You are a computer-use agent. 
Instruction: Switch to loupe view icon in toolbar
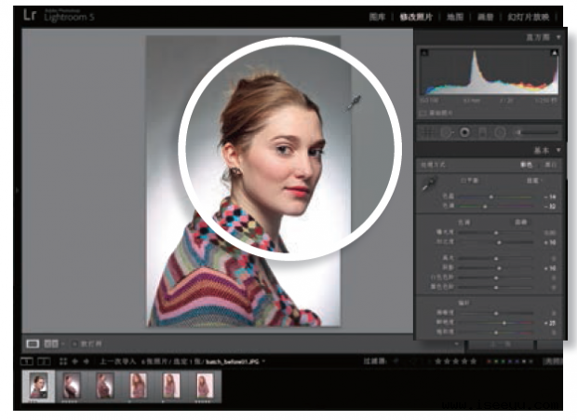pos(33,344)
